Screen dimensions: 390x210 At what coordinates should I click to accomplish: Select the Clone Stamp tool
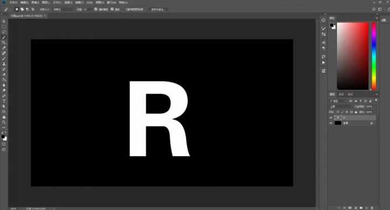pyautogui.click(x=4, y=64)
